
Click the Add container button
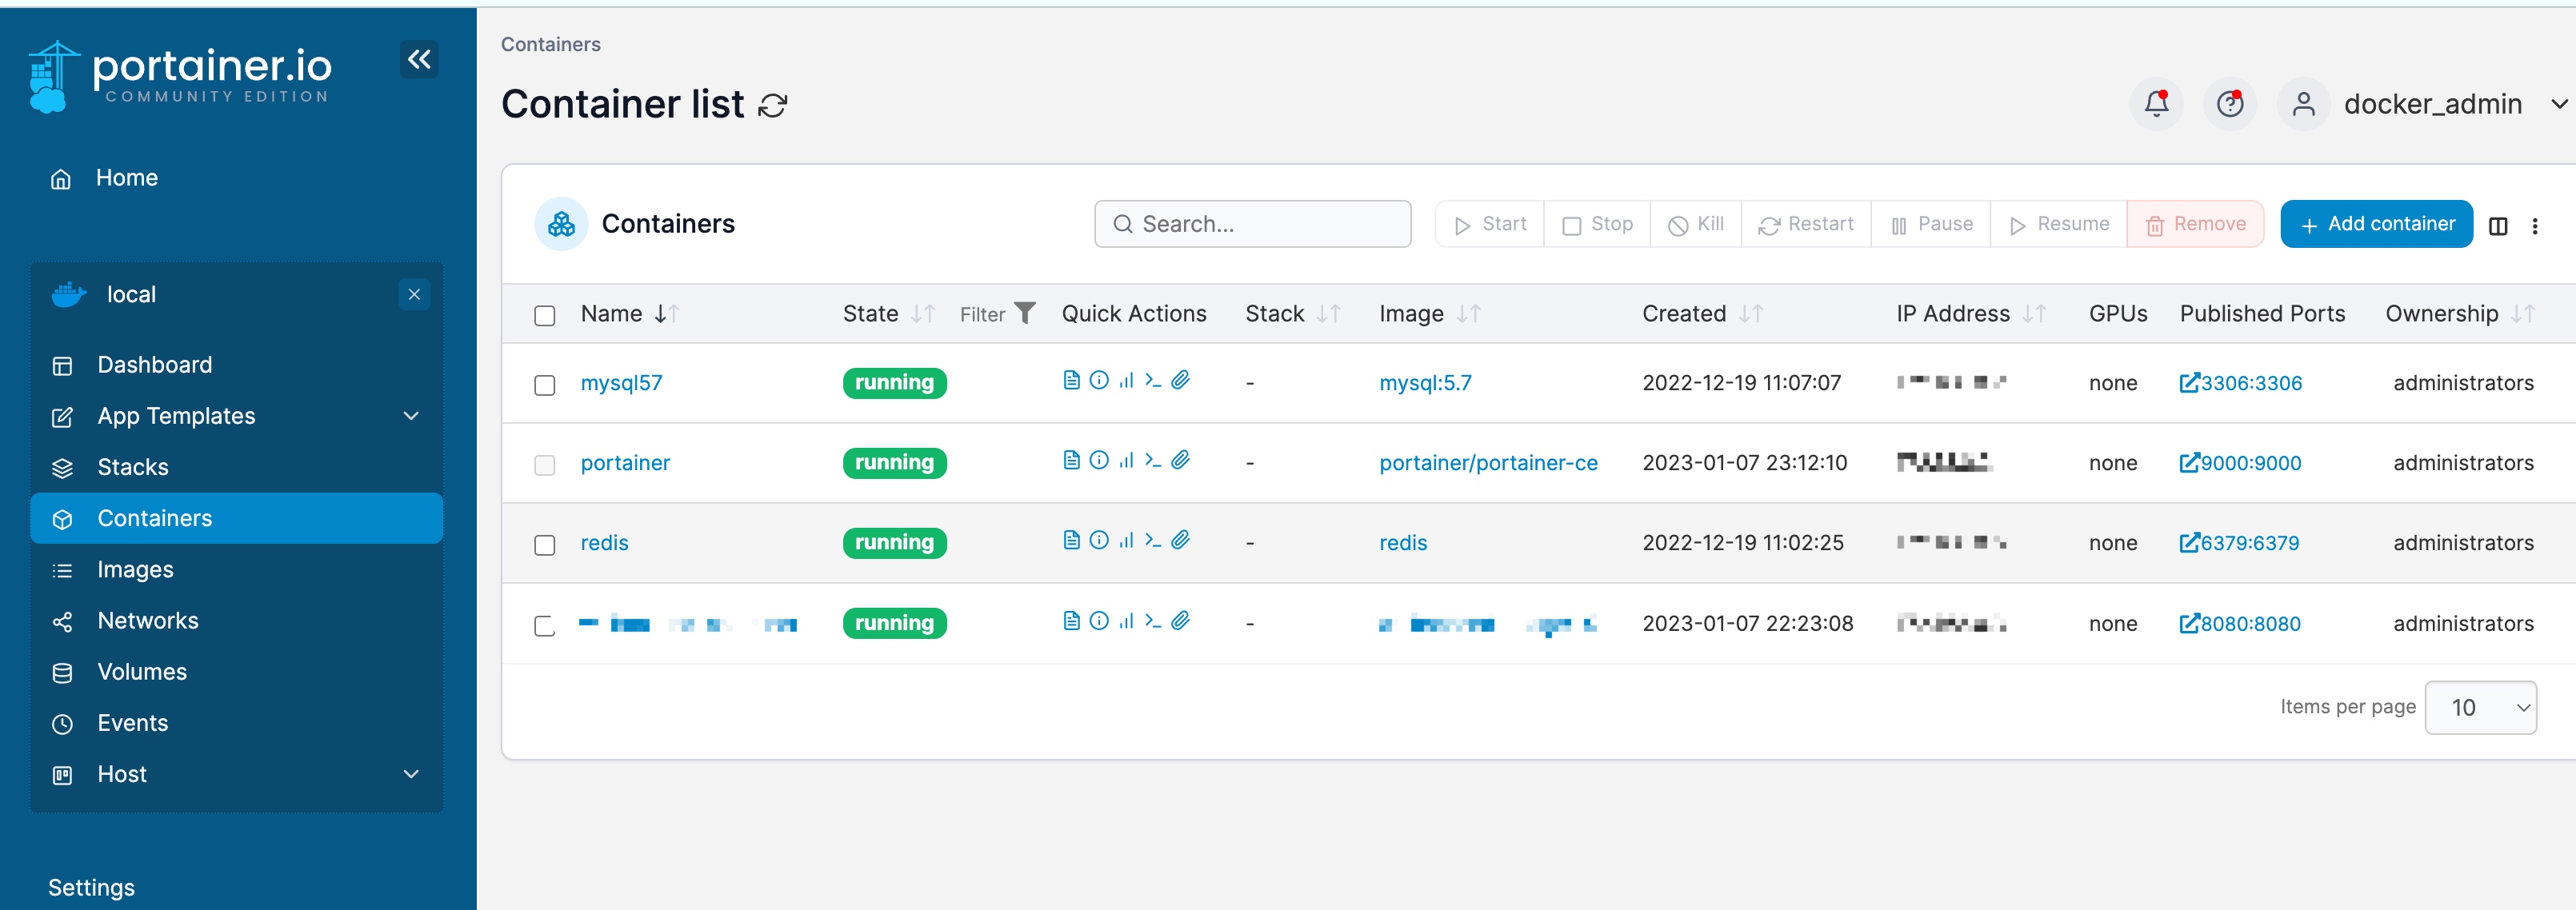coord(2375,224)
